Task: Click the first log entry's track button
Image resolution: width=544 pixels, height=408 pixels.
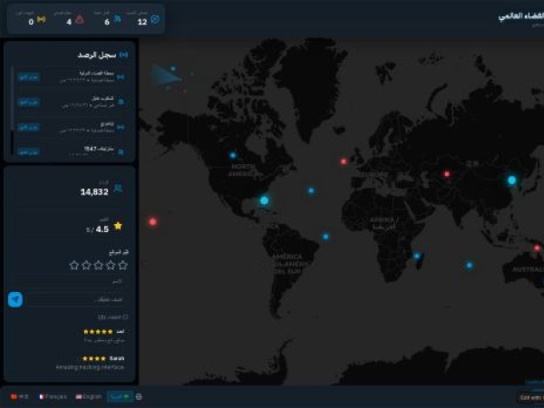Action: coord(29,77)
